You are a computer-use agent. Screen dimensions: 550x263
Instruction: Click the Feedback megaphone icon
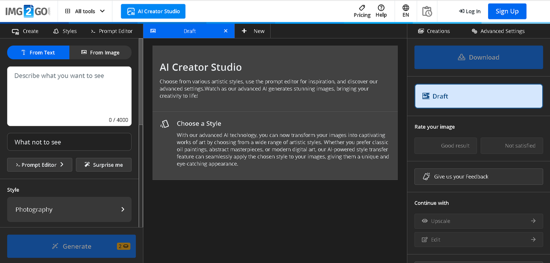426,177
